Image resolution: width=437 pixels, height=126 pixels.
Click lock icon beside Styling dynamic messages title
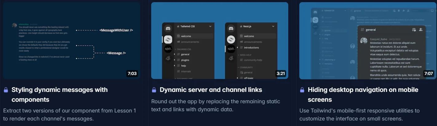coord(6,90)
